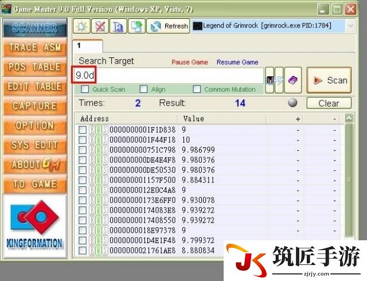Viewport: 367px width, 281px height.
Task: Click the Refresh button
Action: tap(168, 26)
